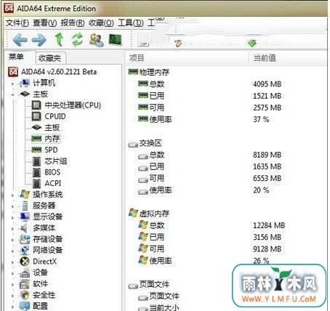Switch to the 收藏夹 tab
Image resolution: width=330 pixels, height=311 pixels.
tap(50, 58)
